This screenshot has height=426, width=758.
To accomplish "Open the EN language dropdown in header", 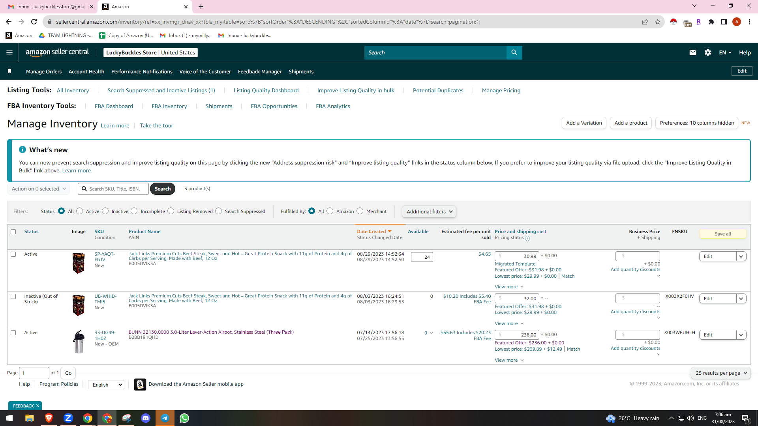I will [725, 52].
